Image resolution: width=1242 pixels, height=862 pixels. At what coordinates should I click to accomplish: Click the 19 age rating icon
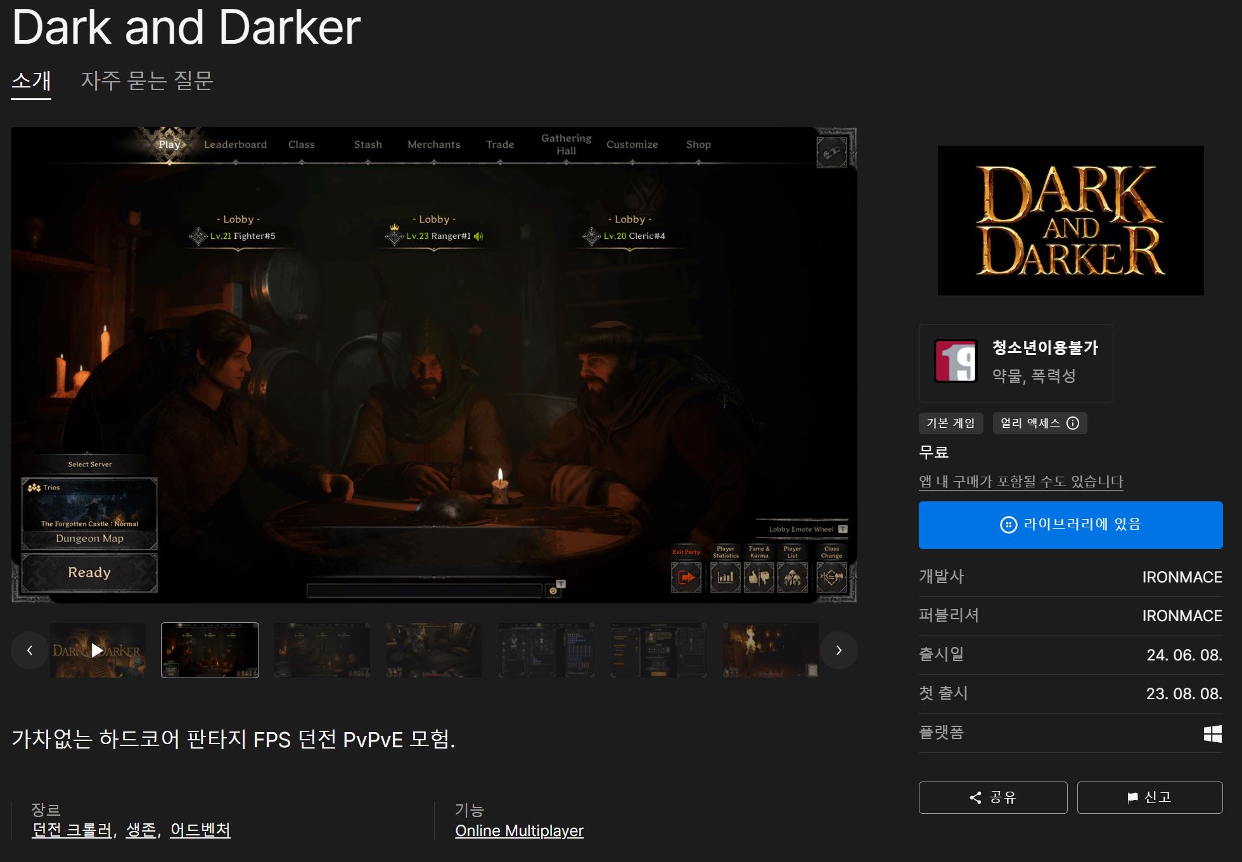pyautogui.click(x=956, y=361)
